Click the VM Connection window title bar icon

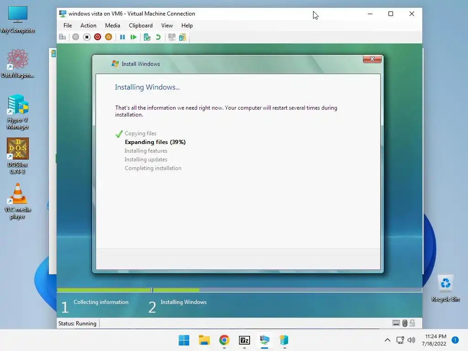coord(63,14)
